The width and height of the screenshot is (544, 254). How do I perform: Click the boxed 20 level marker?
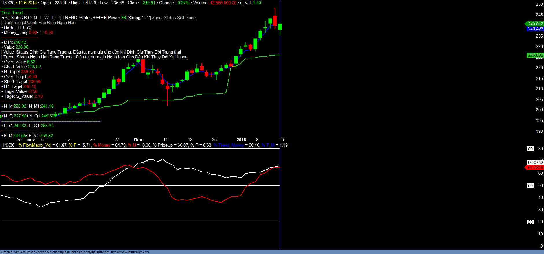[530, 222]
